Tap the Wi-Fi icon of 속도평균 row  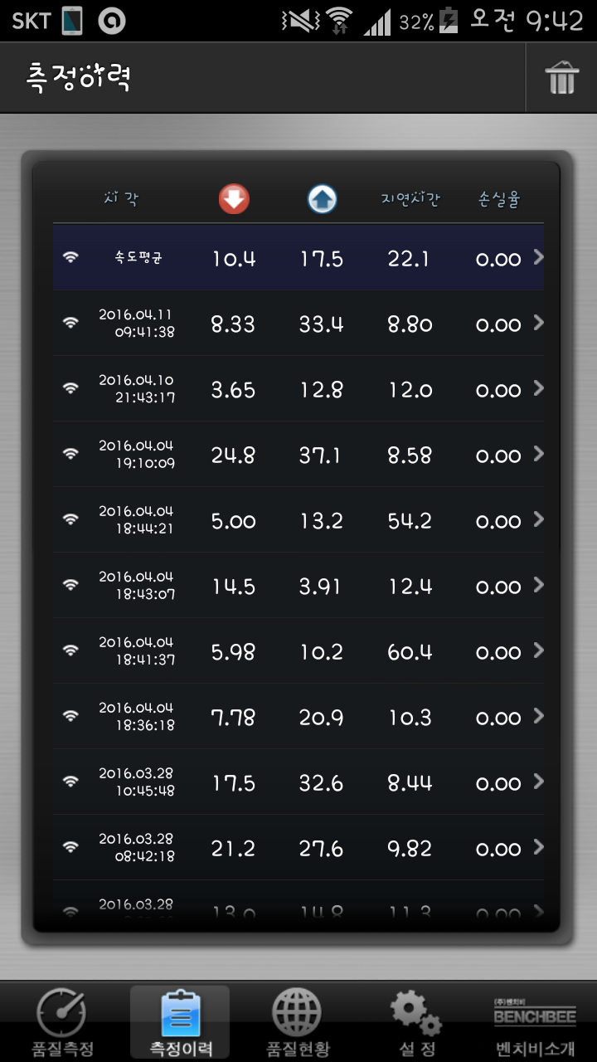pyautogui.click(x=70, y=258)
